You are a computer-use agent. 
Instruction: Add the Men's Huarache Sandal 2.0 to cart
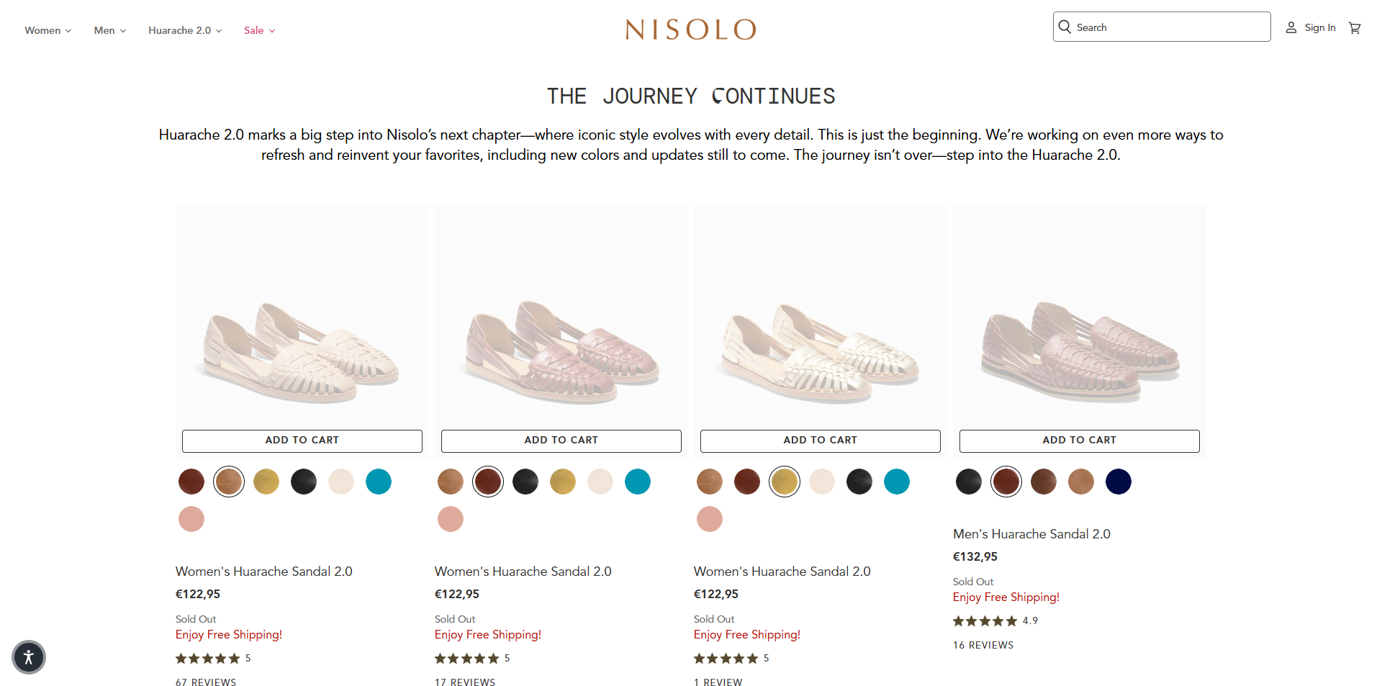[1079, 440]
